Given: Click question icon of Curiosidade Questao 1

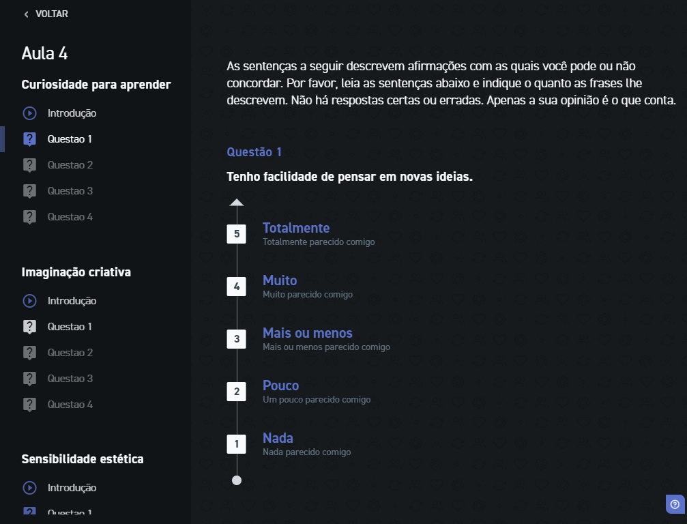Looking at the screenshot, I should (x=29, y=139).
